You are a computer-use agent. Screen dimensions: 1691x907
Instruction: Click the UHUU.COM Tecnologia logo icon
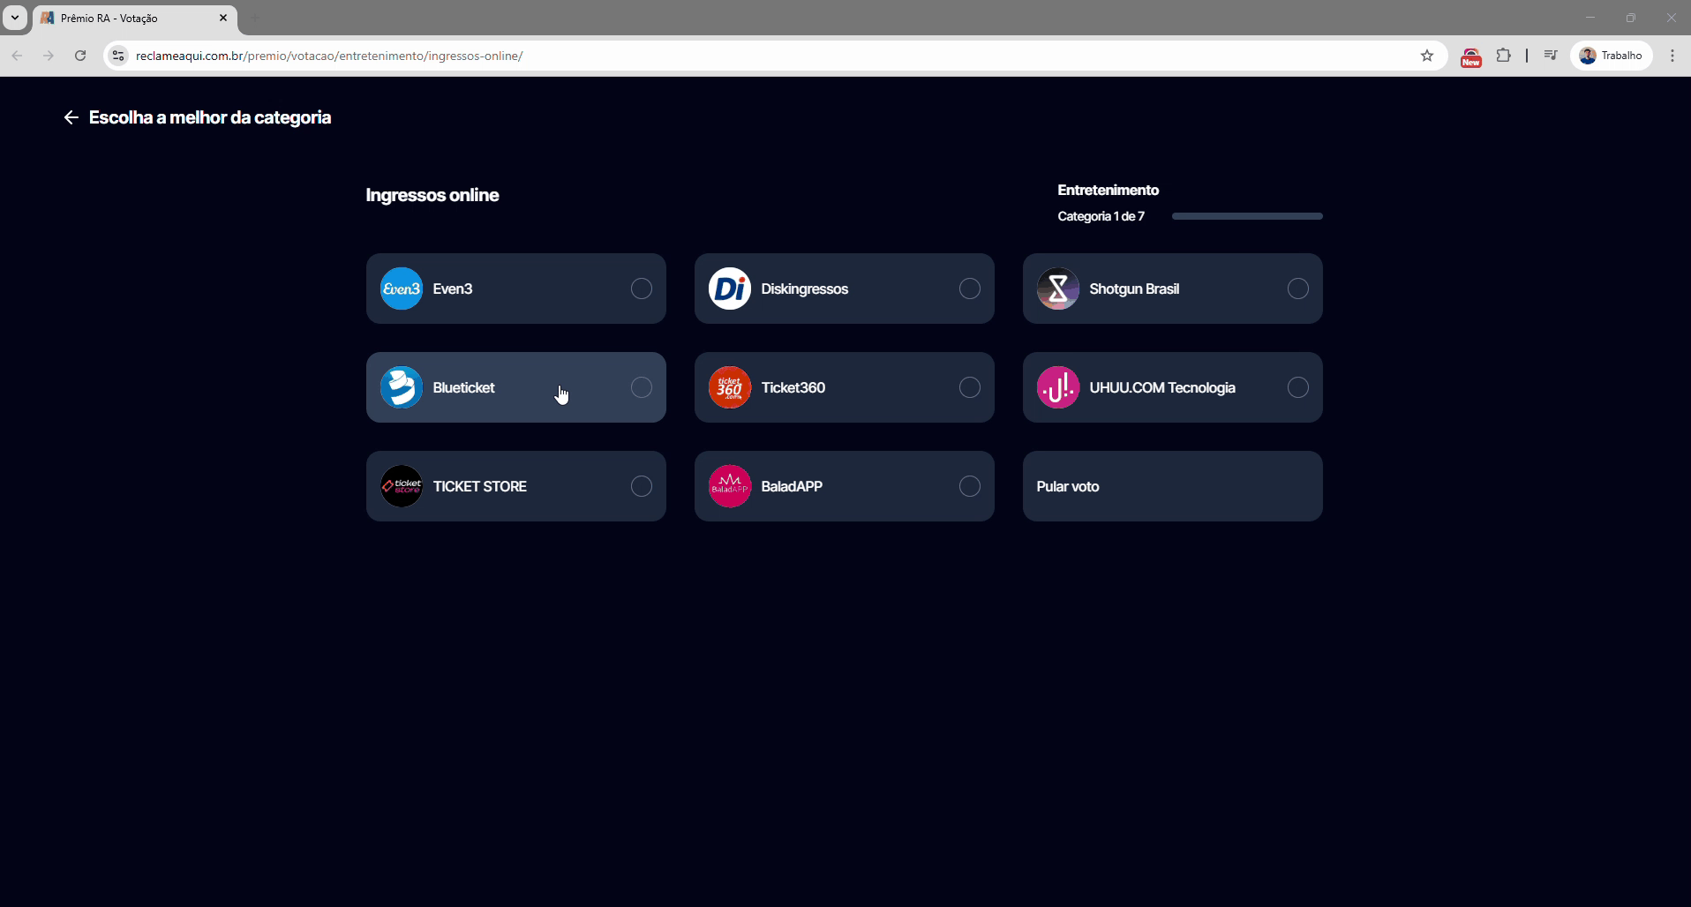[x=1058, y=387]
